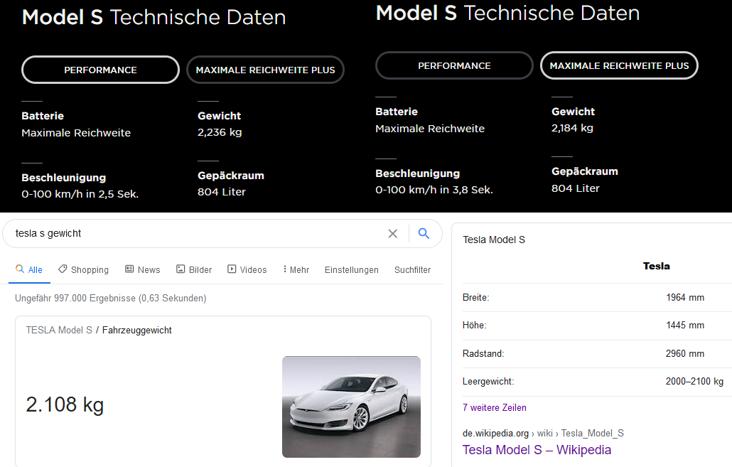Click TESLA Model S breadcrumb in result card
Image resolution: width=732 pixels, height=467 pixels.
(59, 330)
